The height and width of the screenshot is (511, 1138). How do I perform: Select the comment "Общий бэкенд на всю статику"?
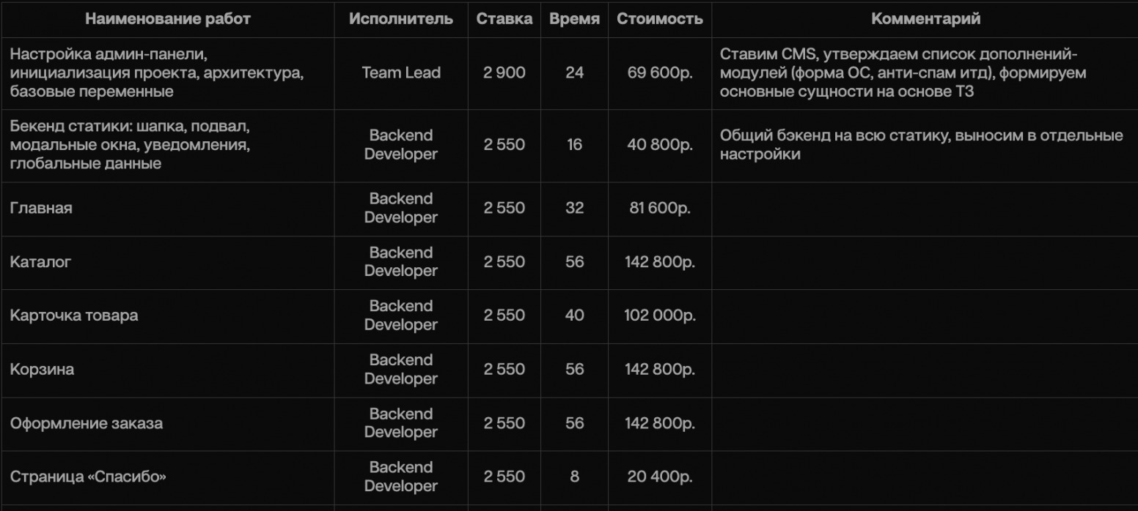(x=921, y=145)
